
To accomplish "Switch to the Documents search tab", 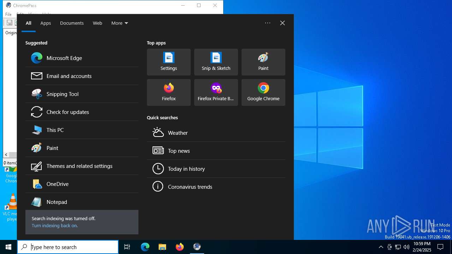I will [x=72, y=23].
